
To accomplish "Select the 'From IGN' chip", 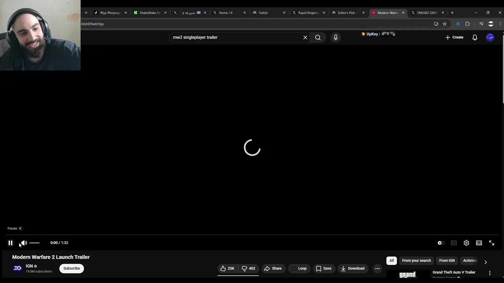I will (x=447, y=261).
